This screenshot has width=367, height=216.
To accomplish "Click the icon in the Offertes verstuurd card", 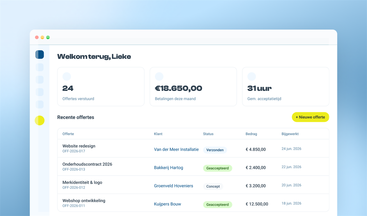I will (67, 77).
